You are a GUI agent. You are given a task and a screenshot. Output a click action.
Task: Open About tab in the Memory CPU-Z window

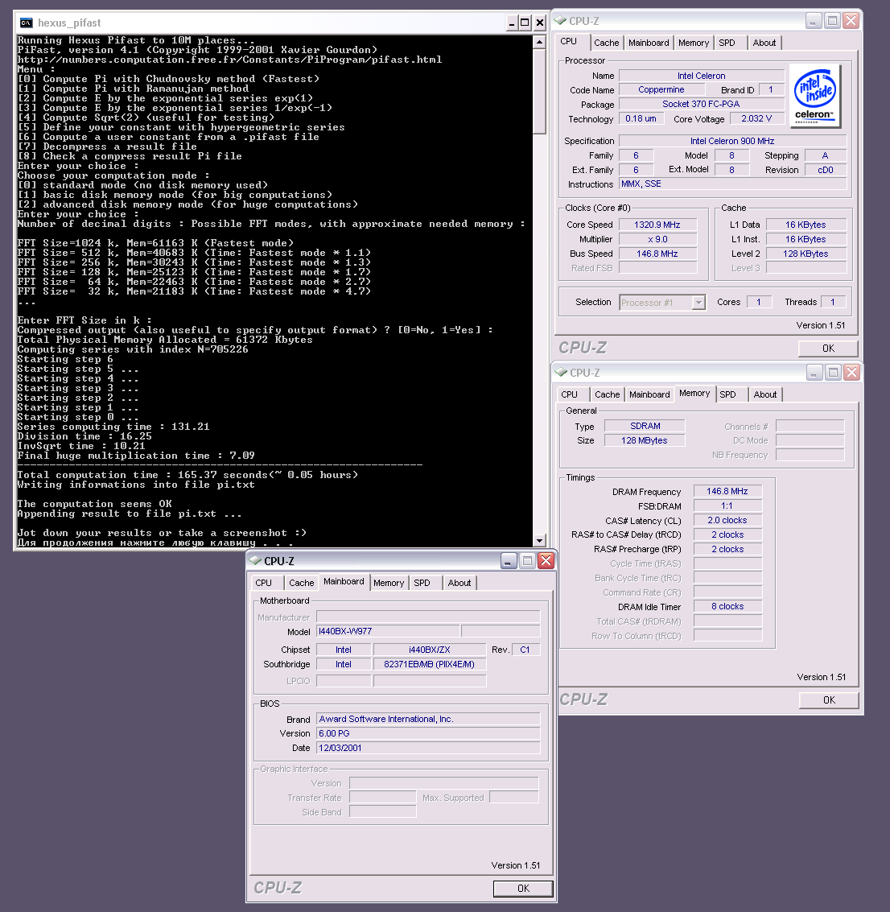pos(765,394)
